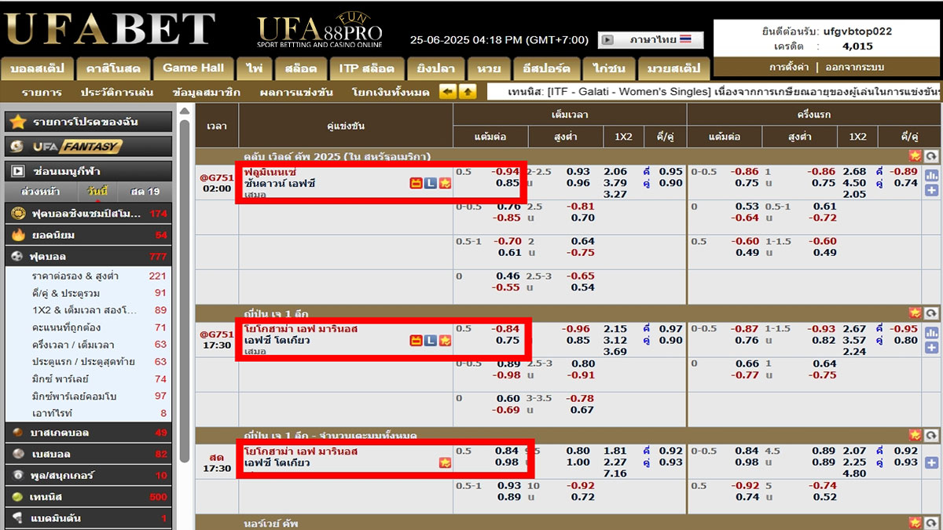This screenshot has height=530, width=943.
Task: Open the มวยสเต็ป tab
Action: pos(673,68)
